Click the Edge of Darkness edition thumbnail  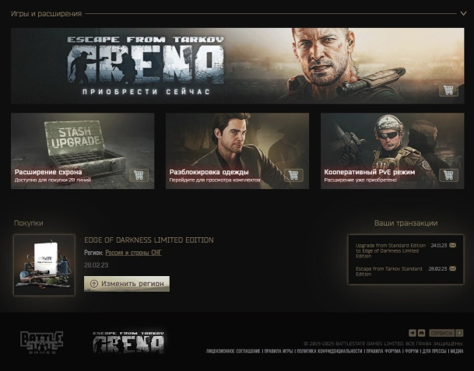click(44, 264)
